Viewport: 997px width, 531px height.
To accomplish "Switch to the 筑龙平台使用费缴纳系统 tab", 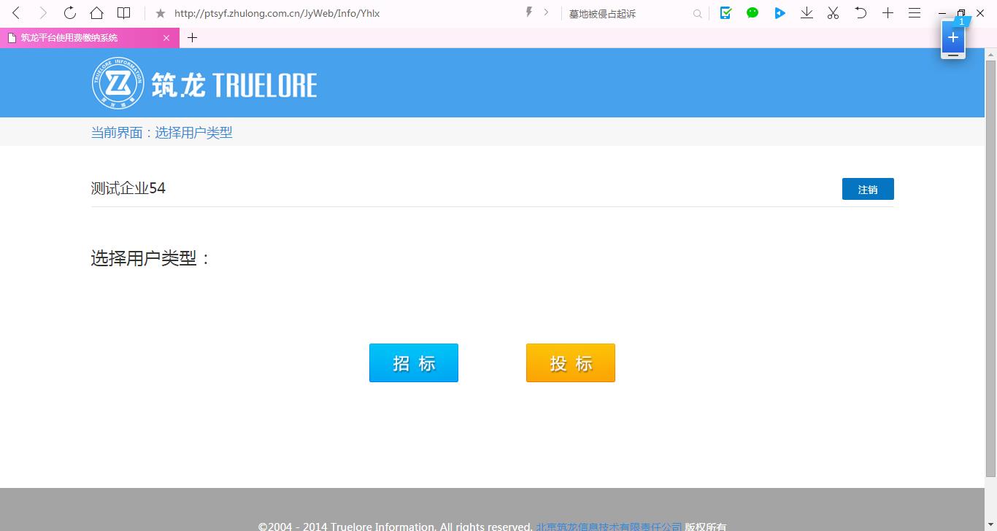I will click(80, 38).
